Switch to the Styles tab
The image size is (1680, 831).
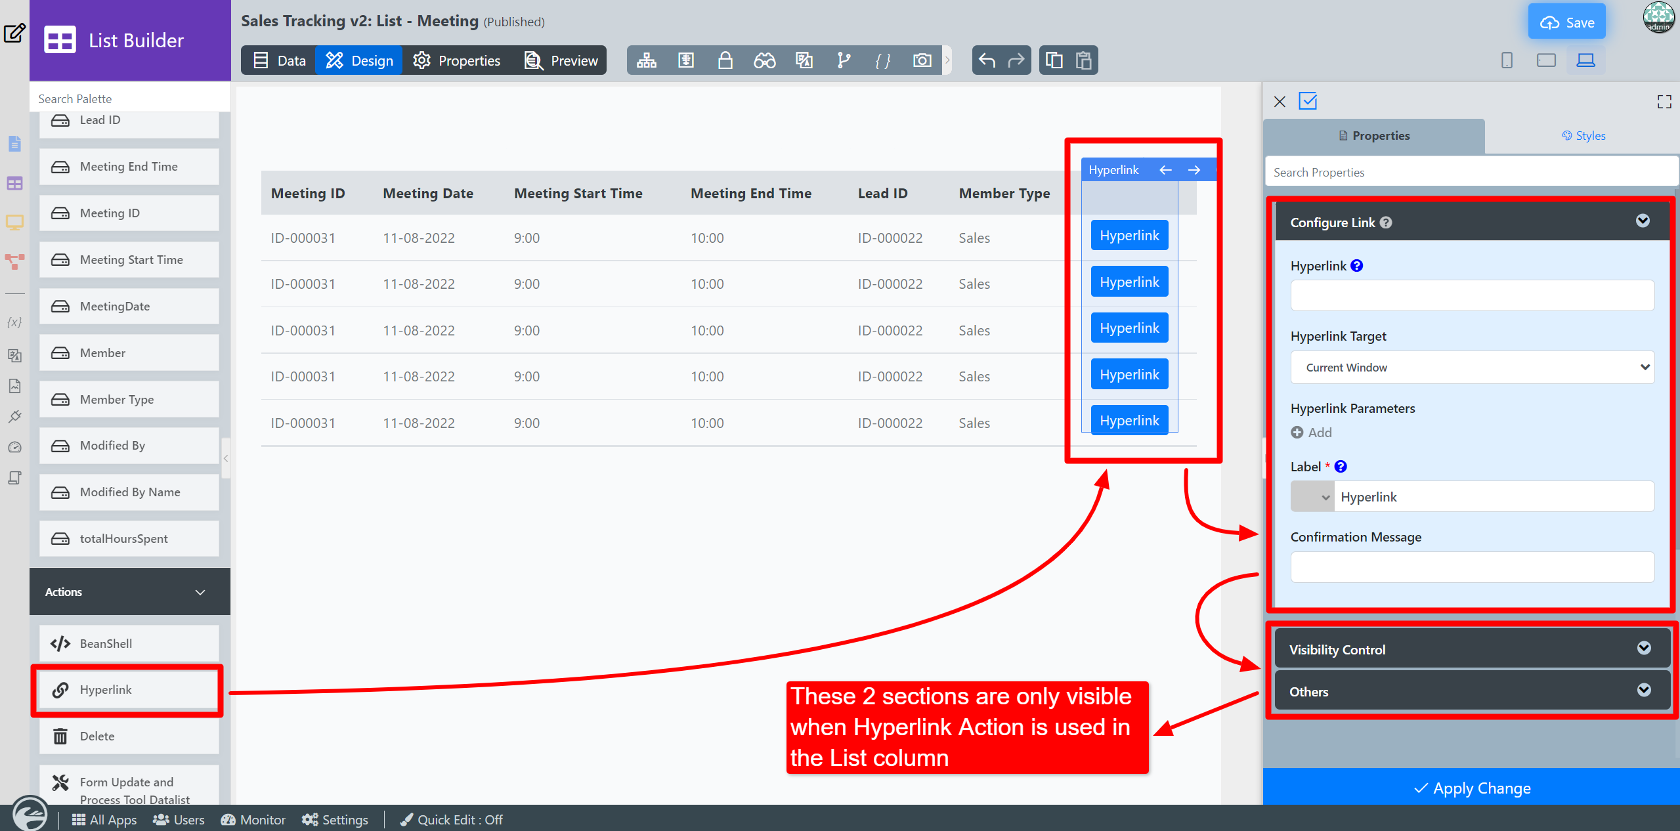[1583, 136]
